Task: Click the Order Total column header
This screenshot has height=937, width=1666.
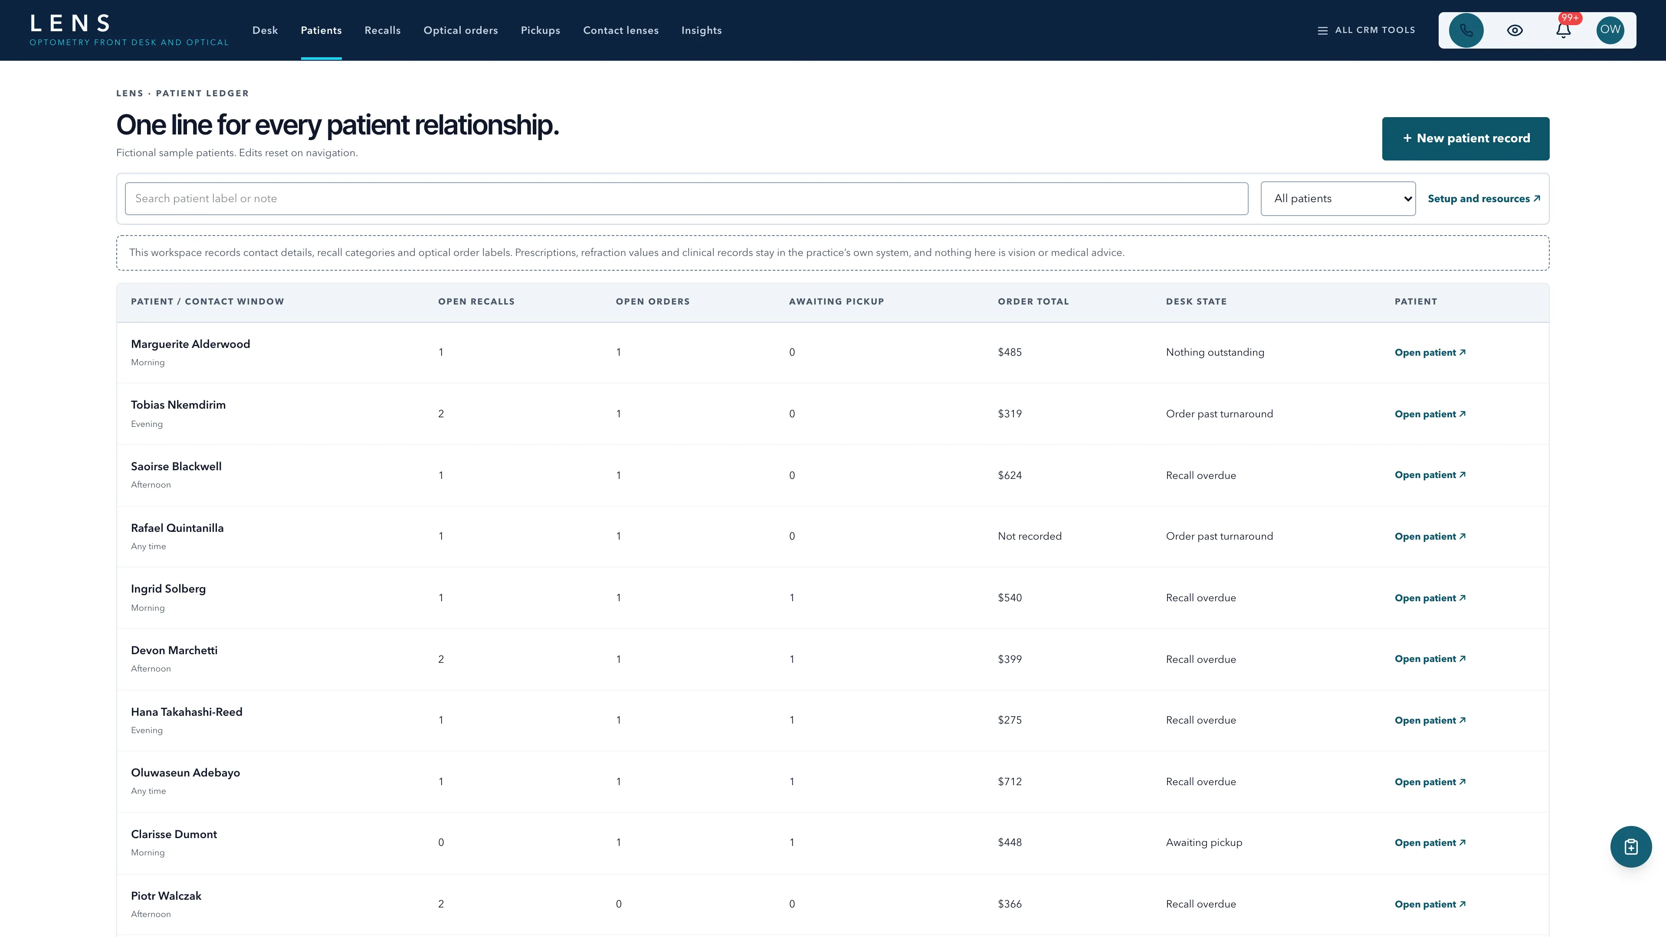Action: [x=1033, y=301]
